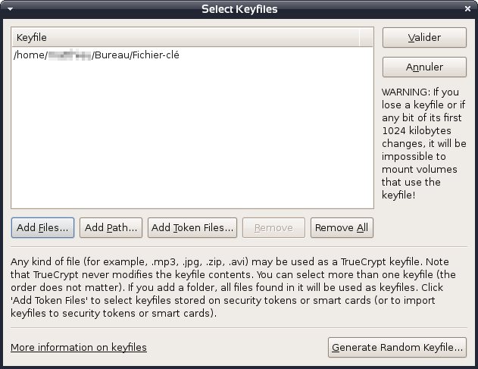Click Add Files button
Viewport: 478px width, 369px height.
pyautogui.click(x=43, y=227)
